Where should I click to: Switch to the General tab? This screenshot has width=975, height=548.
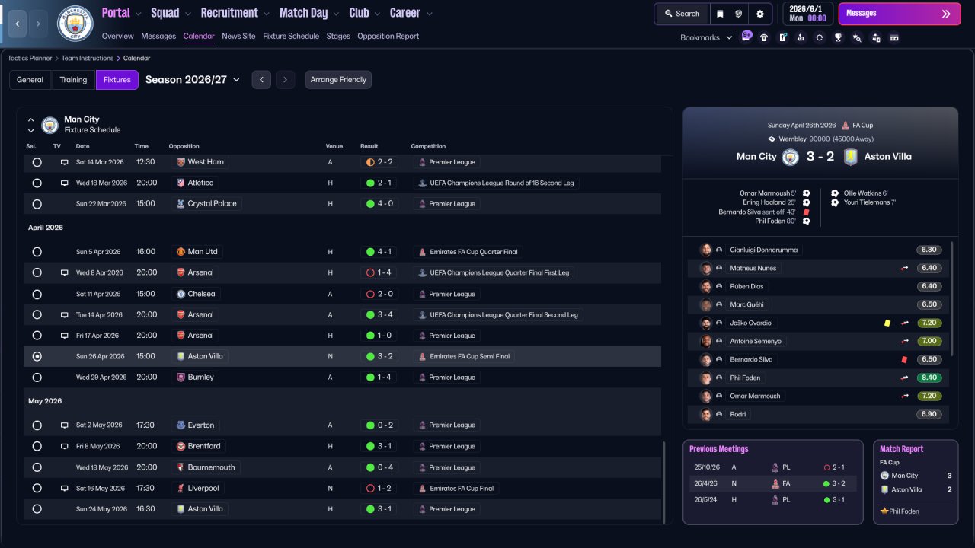[x=30, y=80]
